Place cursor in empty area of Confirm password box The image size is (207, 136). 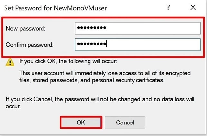pyautogui.click(x=154, y=45)
